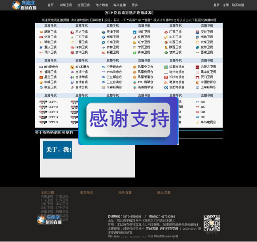The width and height of the screenshot is (257, 242).
Task: Open the 新疆卫视 channel link
Action: tap(113, 53)
